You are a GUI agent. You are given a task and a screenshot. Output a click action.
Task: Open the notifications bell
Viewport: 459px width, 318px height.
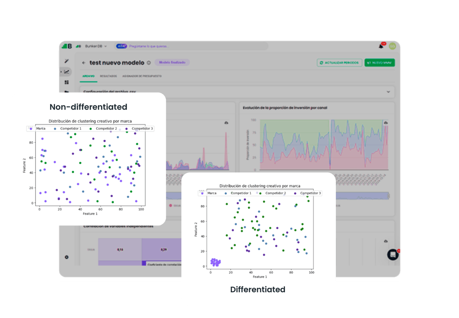(381, 46)
